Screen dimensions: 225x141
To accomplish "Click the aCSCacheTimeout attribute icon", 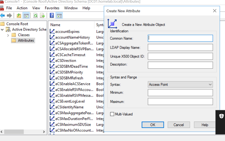I will 52,55.
